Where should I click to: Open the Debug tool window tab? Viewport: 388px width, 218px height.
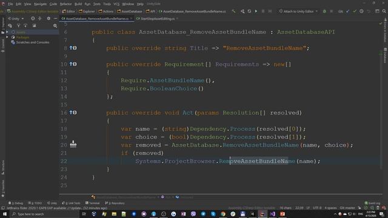point(16,203)
